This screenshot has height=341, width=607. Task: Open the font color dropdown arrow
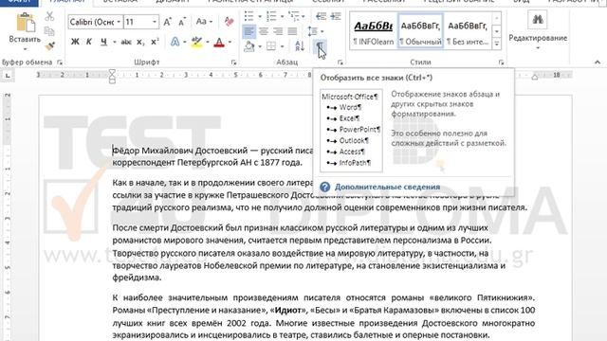click(x=230, y=42)
